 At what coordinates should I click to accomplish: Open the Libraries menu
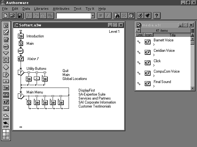41,9
